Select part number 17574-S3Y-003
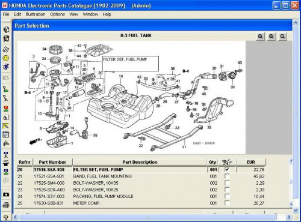The height and width of the screenshot is (222, 301). click(x=49, y=196)
